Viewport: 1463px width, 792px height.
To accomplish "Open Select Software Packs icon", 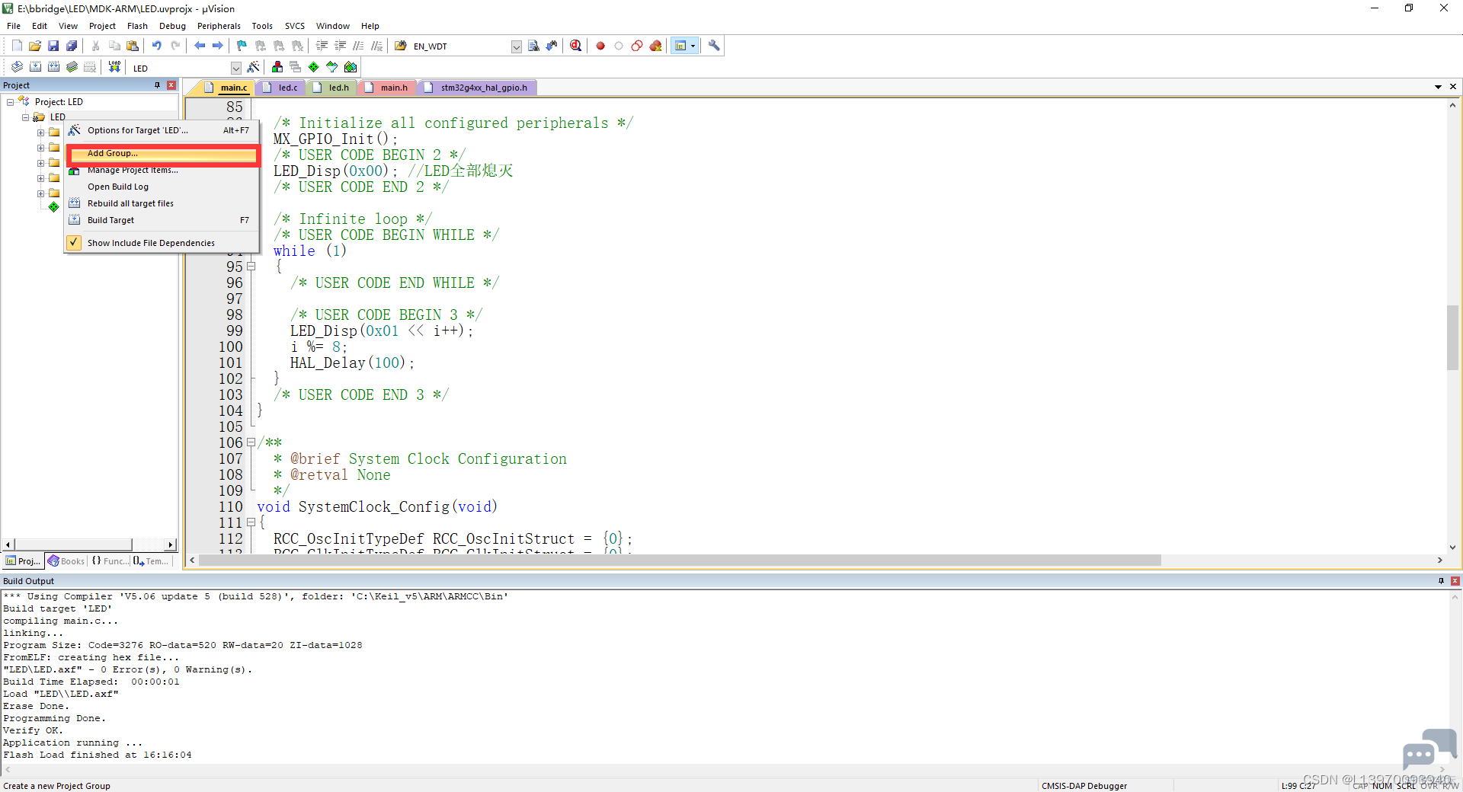I will 332,67.
